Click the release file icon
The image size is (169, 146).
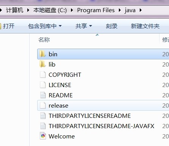(x=43, y=105)
